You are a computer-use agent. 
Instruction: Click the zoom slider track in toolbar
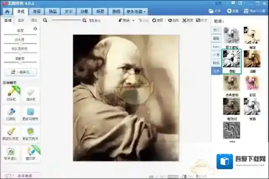(66, 20)
